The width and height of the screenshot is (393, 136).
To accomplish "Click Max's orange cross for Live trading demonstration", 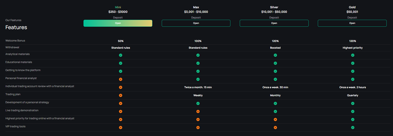I will coord(198,112).
